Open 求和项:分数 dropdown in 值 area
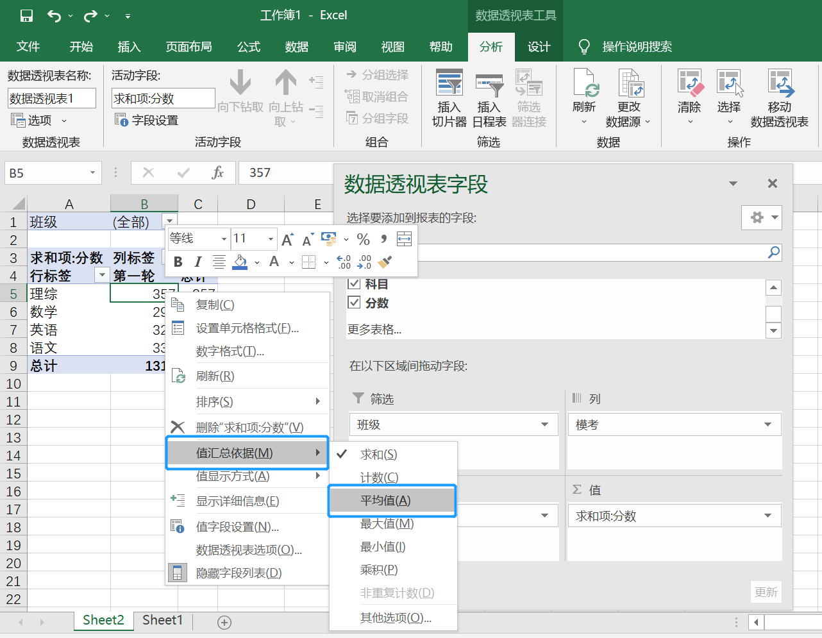Screen dimensions: 822x638 click(767, 516)
